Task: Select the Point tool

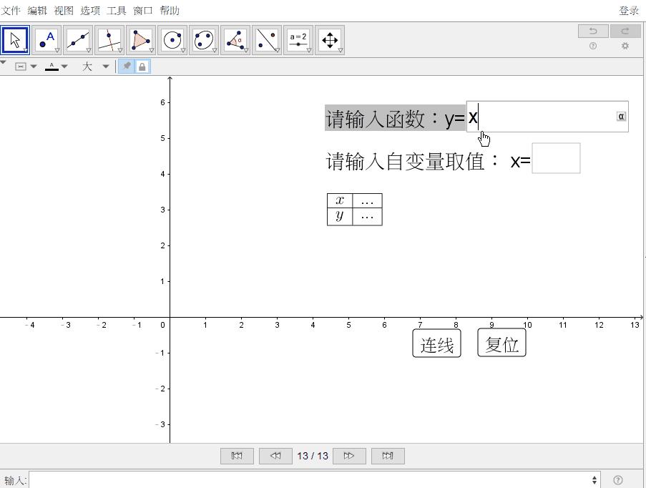Action: tap(46, 39)
